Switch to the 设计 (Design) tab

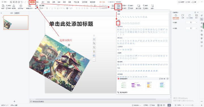[43, 2]
